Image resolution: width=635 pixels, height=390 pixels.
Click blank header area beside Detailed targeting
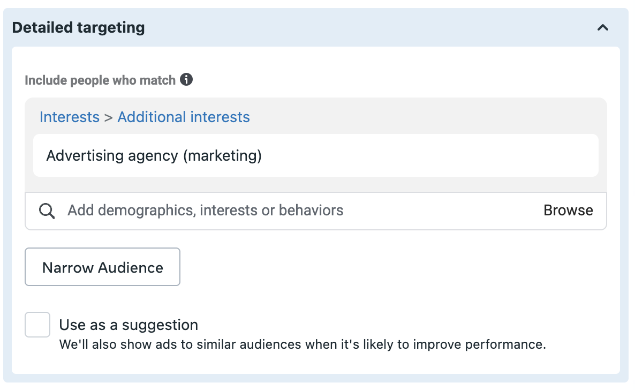(x=365, y=27)
